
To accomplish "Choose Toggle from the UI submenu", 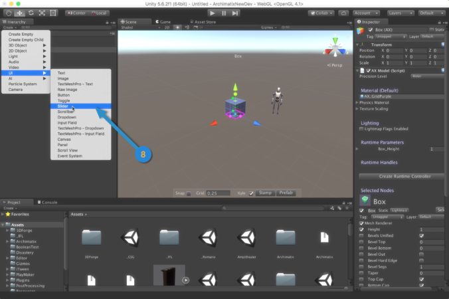I will click(81, 101).
